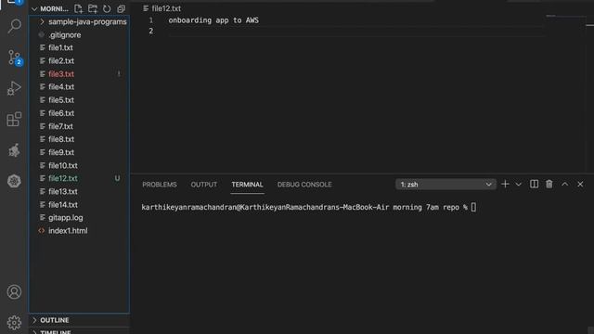Refresh the explorer file list
594x334 pixels.
[x=107, y=8]
